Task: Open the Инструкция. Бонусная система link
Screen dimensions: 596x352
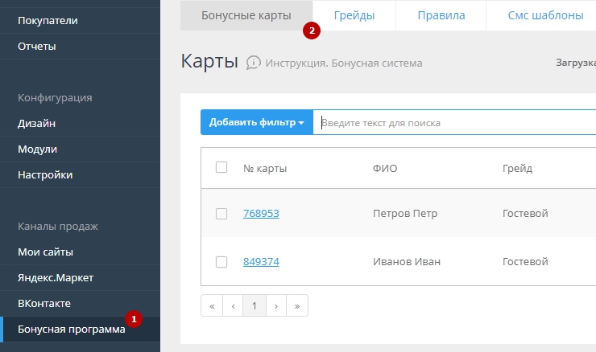Action: coord(344,63)
